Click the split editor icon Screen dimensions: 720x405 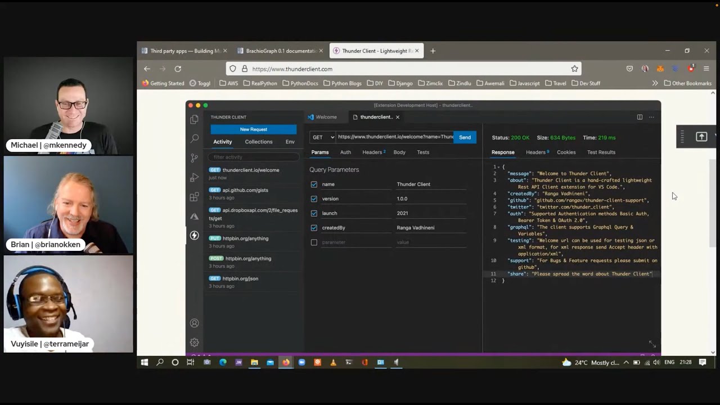(x=640, y=117)
